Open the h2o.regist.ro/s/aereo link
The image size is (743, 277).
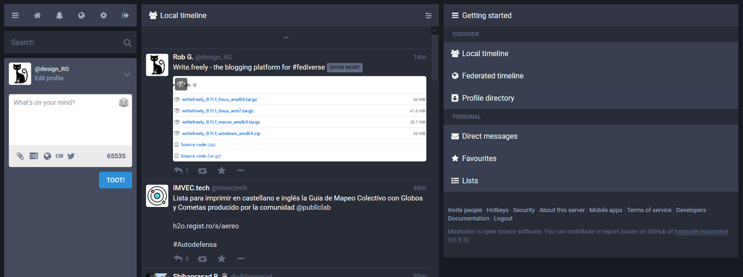[x=206, y=226]
